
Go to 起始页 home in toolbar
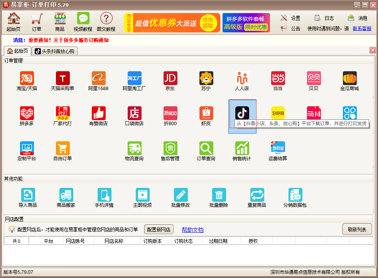tap(13, 22)
